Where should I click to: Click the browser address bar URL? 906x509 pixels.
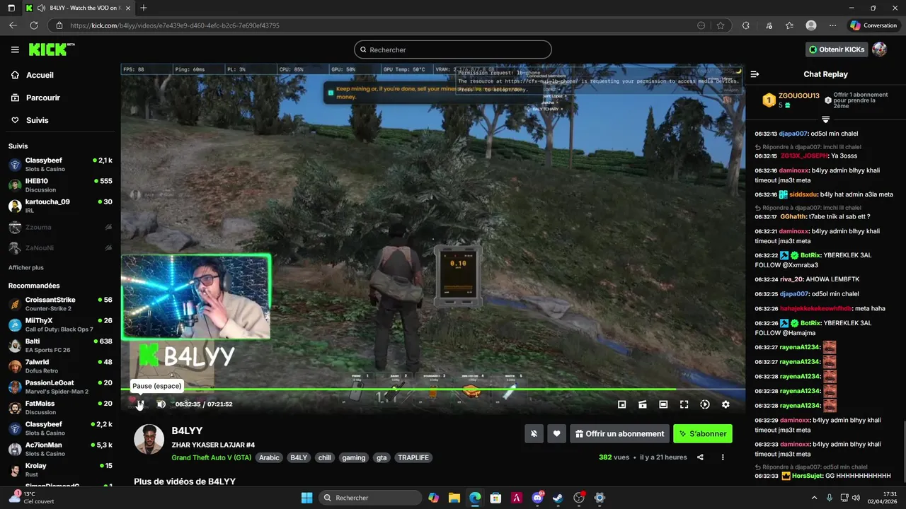pos(174,25)
